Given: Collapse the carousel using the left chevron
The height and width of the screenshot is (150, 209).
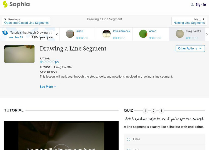Looking at the screenshot, I should pos(57,34).
